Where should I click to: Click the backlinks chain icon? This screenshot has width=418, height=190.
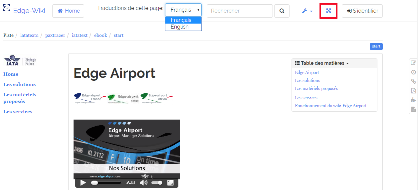(x=413, y=81)
